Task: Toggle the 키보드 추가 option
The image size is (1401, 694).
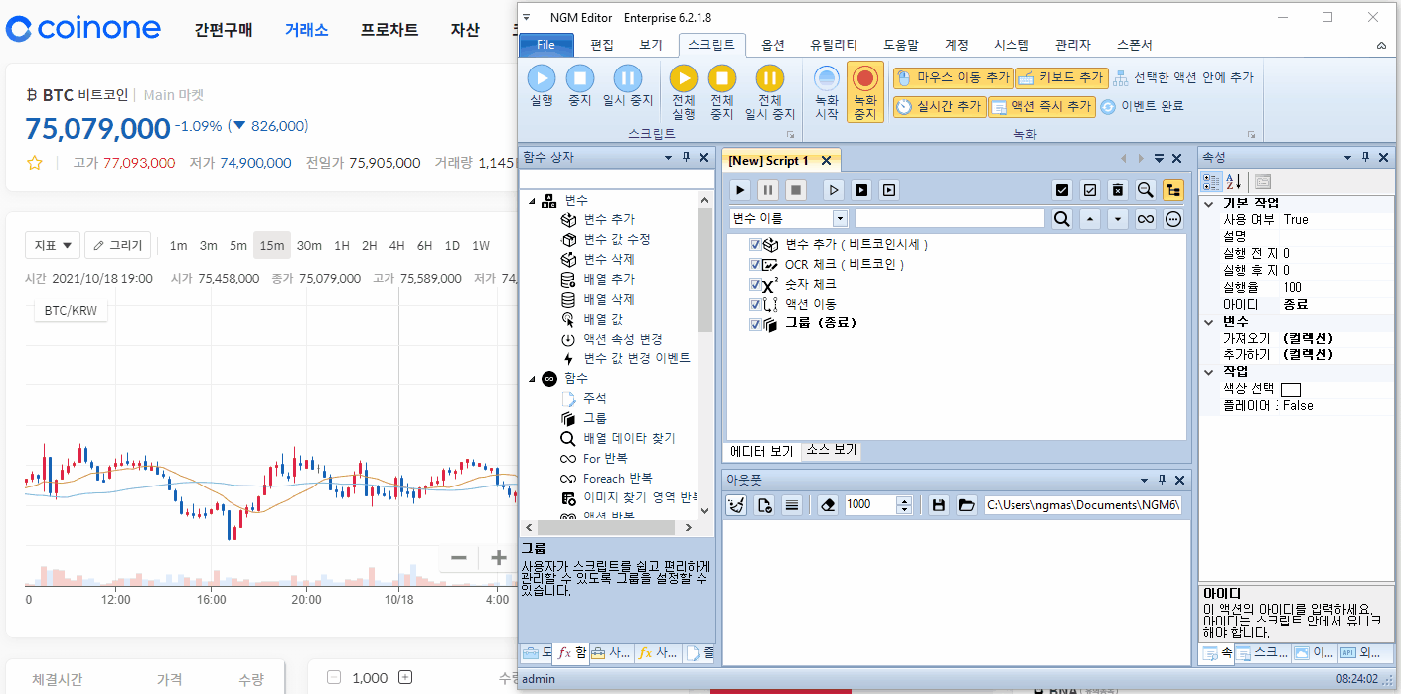Action: coord(1060,77)
